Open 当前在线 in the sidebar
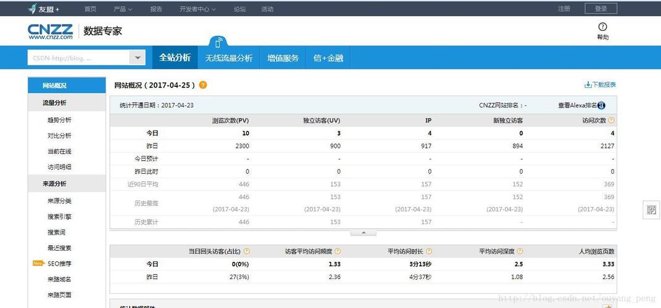Image resolution: width=661 pixels, height=308 pixels. pos(59,152)
